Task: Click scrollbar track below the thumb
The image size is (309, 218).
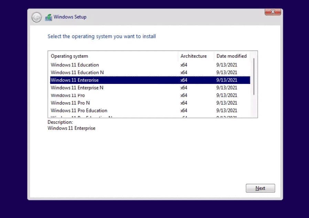Action: point(254,106)
